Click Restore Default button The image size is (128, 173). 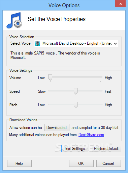click(106, 149)
